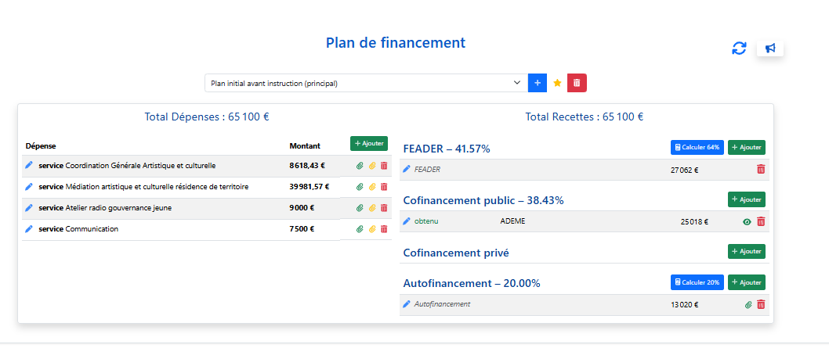Viewport: 829px width, 348px height.
Task: Click Calculer 64% for FEADER
Action: tap(697, 148)
